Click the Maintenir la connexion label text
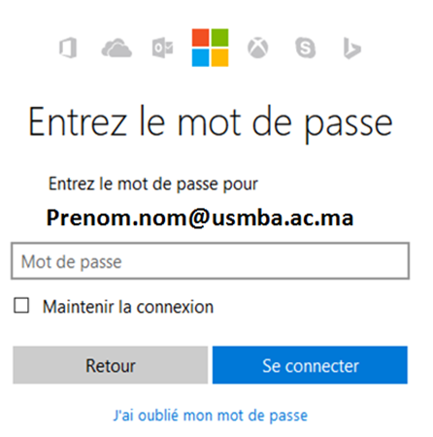The image size is (433, 437). click(x=128, y=307)
